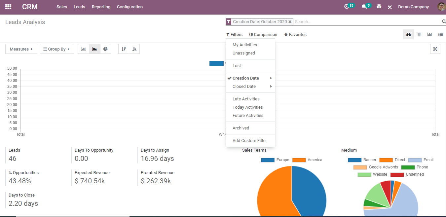Image resolution: width=446 pixels, height=217 pixels.
Task: Open the Comparison dropdown
Action: [x=263, y=35]
